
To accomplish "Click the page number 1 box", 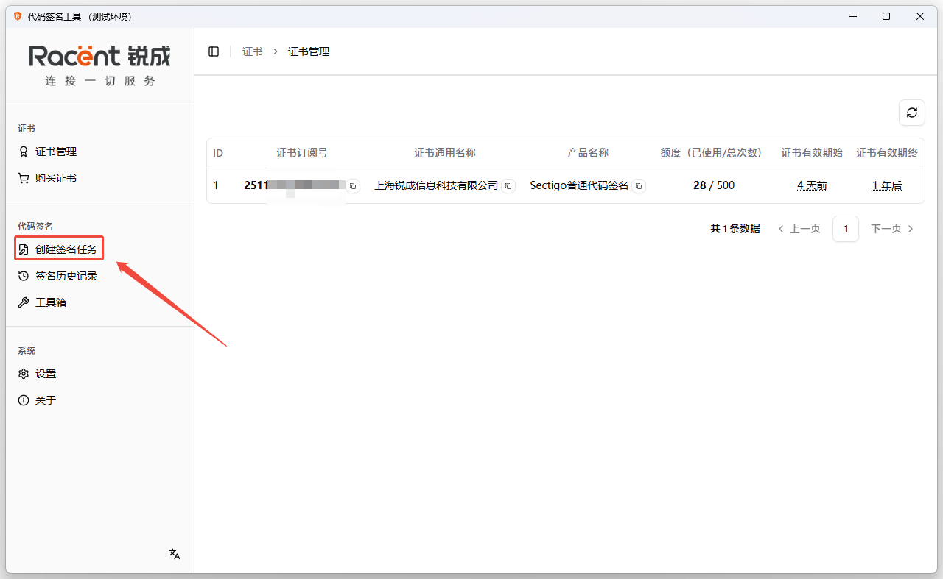I will pyautogui.click(x=846, y=228).
